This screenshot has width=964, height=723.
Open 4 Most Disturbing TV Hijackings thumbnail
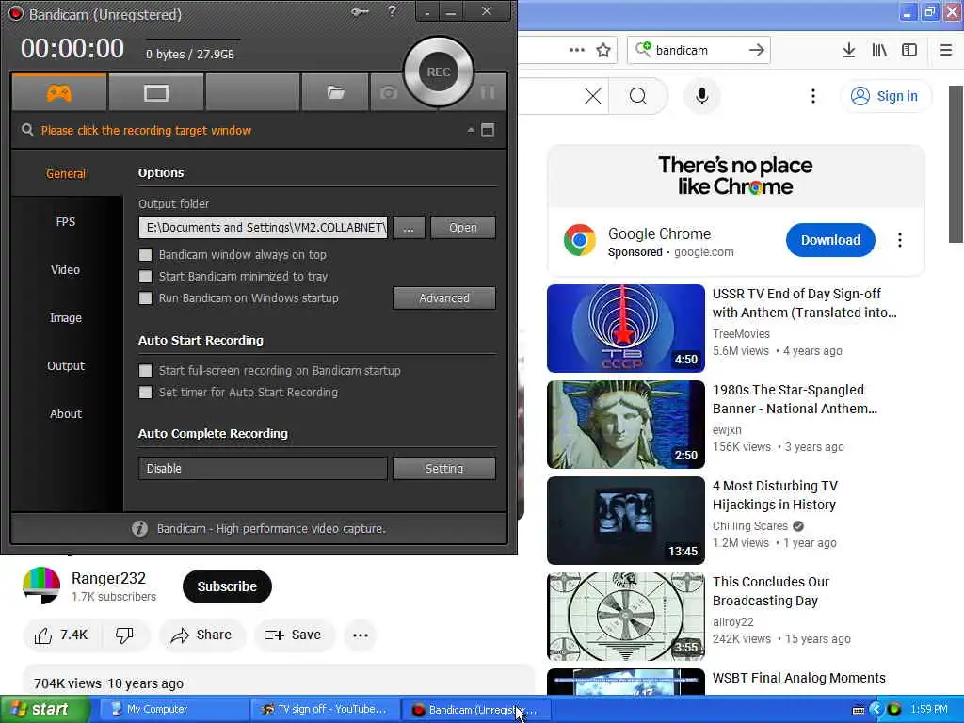[x=626, y=520]
